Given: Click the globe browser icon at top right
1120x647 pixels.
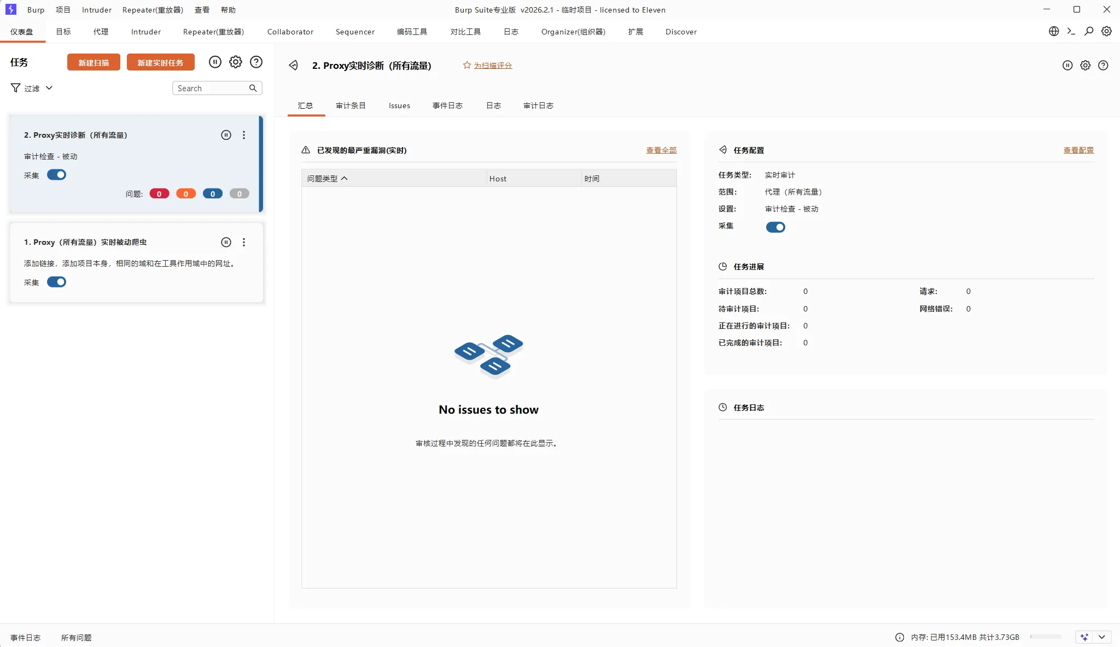Looking at the screenshot, I should pos(1053,31).
